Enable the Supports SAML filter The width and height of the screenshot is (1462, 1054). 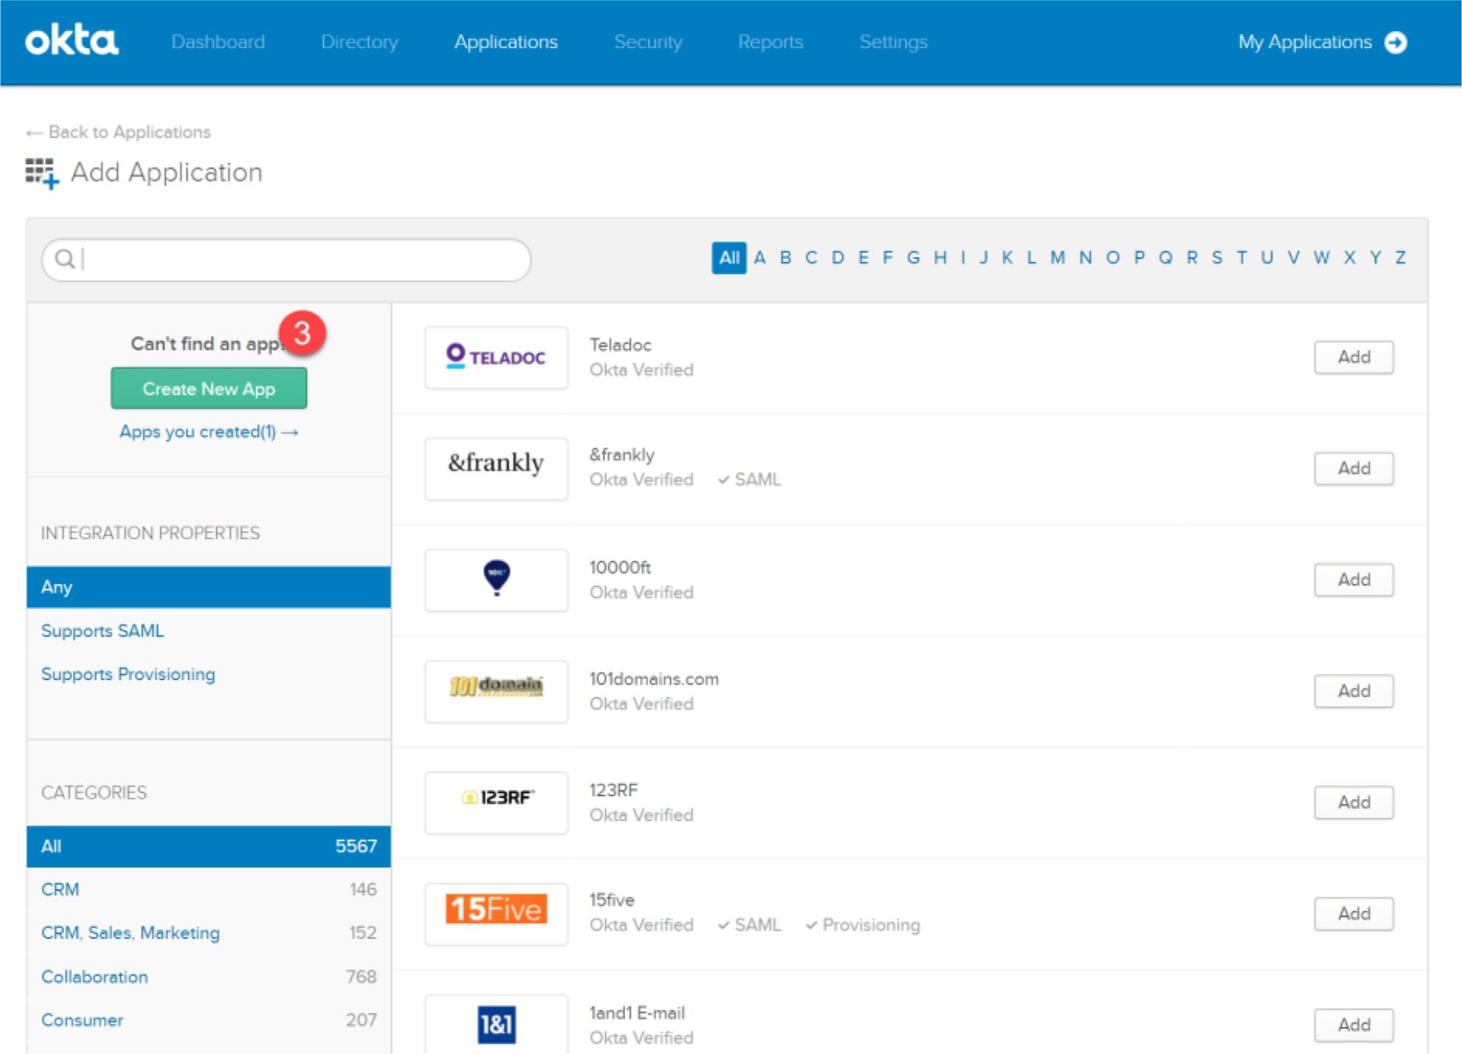(102, 630)
